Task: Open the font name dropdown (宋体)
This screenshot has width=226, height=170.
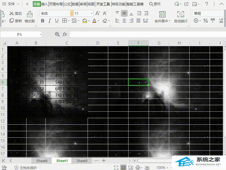Action: point(72,13)
